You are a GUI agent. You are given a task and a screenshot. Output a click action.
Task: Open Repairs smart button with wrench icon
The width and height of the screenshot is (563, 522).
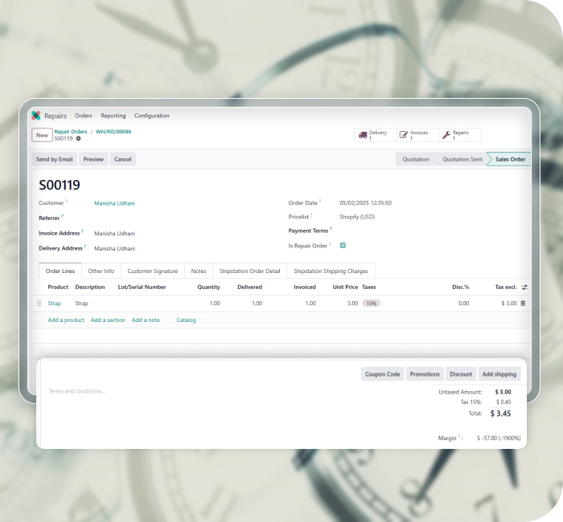pyautogui.click(x=459, y=135)
